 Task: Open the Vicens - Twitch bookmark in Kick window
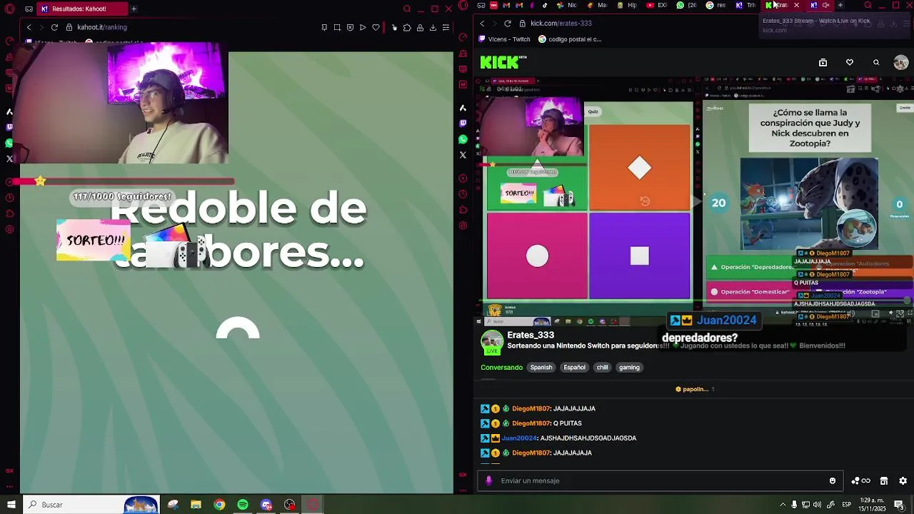504,39
